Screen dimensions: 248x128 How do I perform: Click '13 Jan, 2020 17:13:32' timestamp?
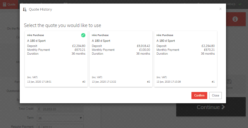[x=104, y=82]
